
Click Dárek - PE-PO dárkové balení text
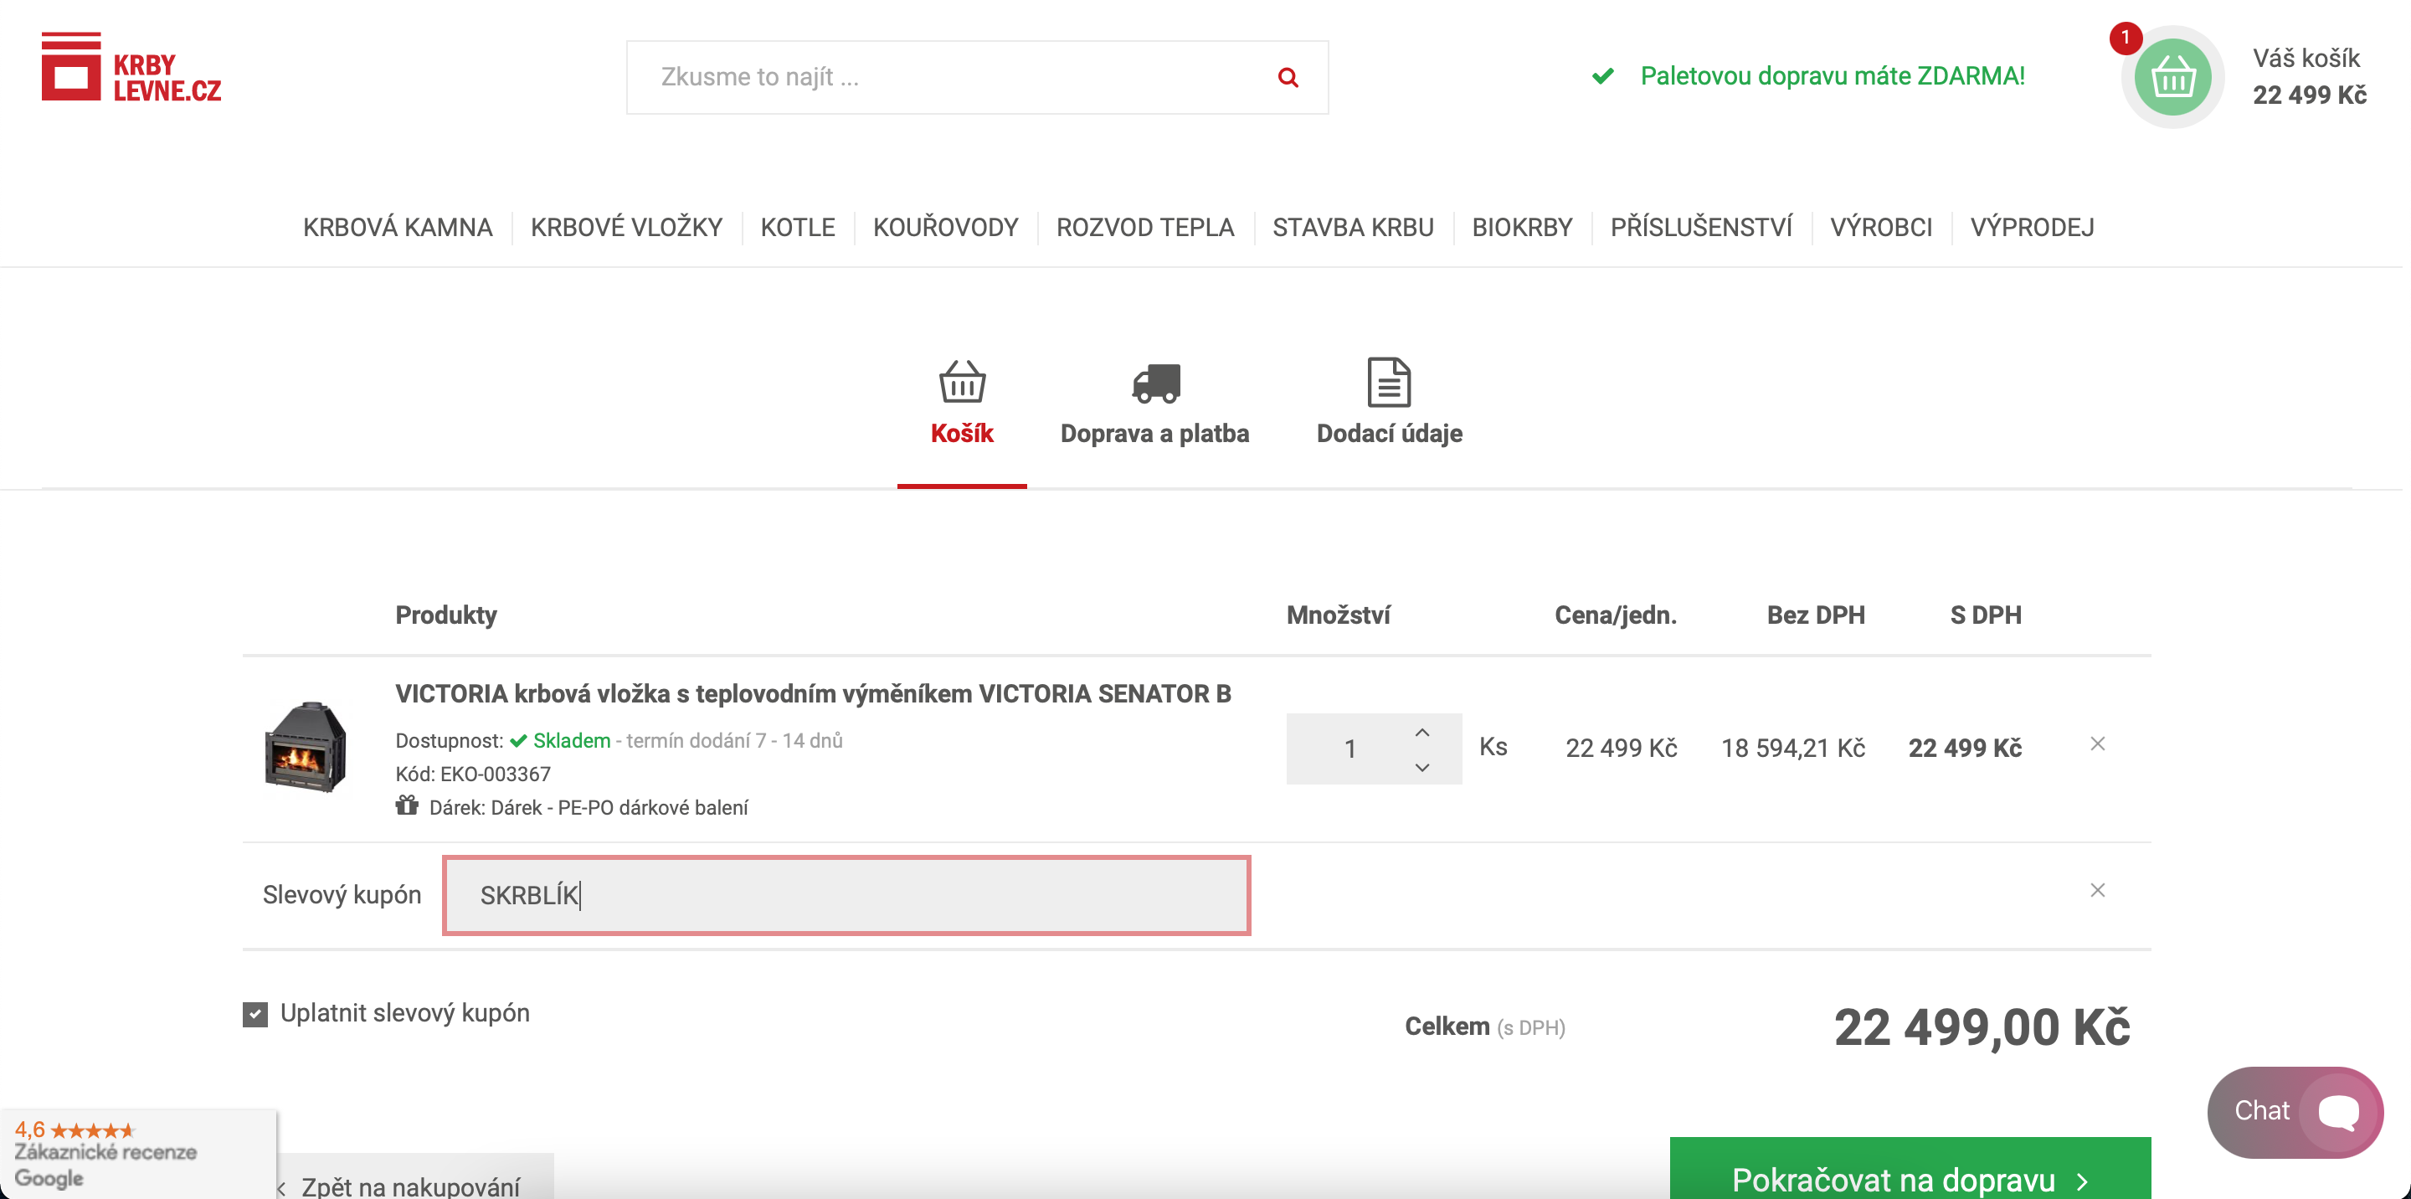coord(619,808)
